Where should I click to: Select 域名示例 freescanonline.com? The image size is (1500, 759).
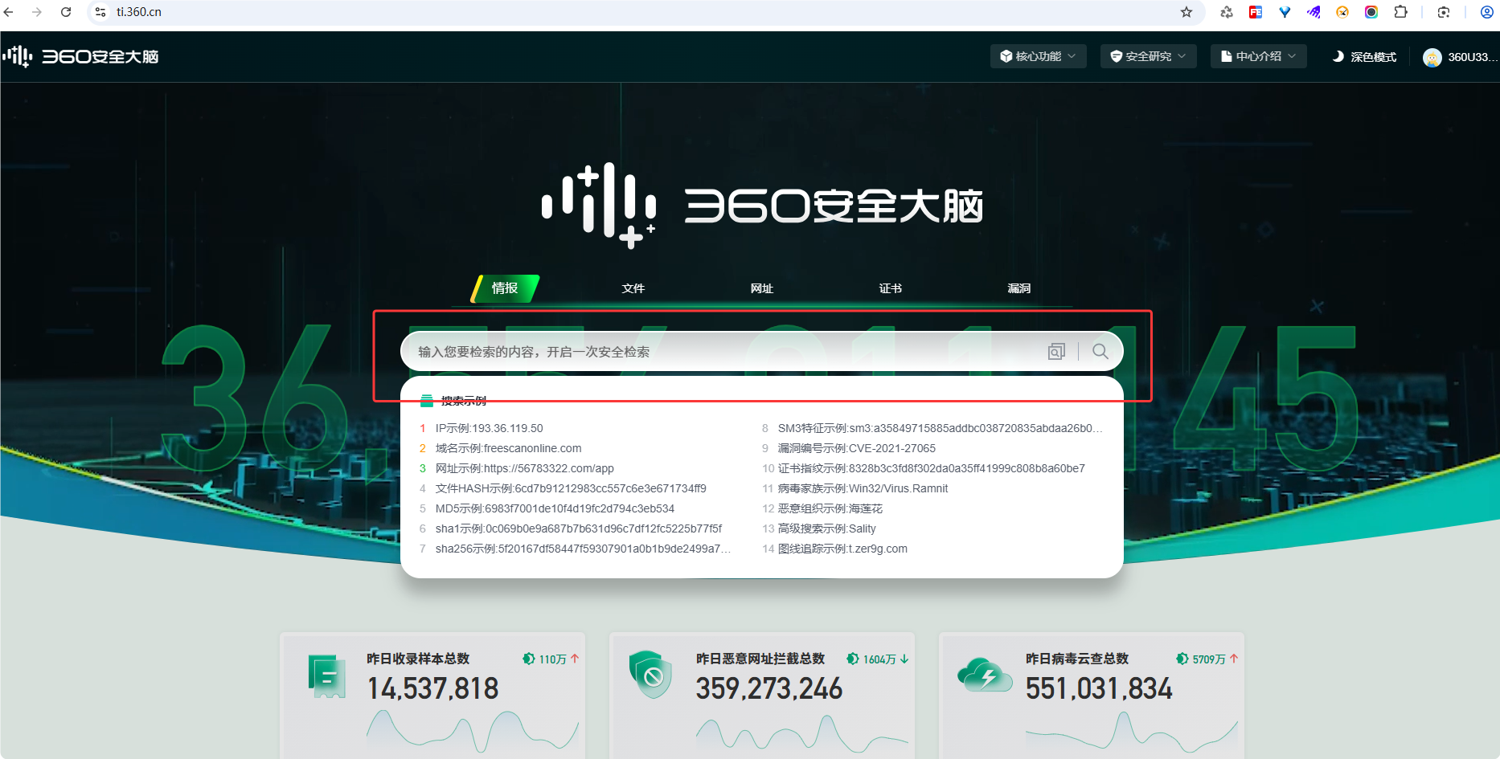508,448
